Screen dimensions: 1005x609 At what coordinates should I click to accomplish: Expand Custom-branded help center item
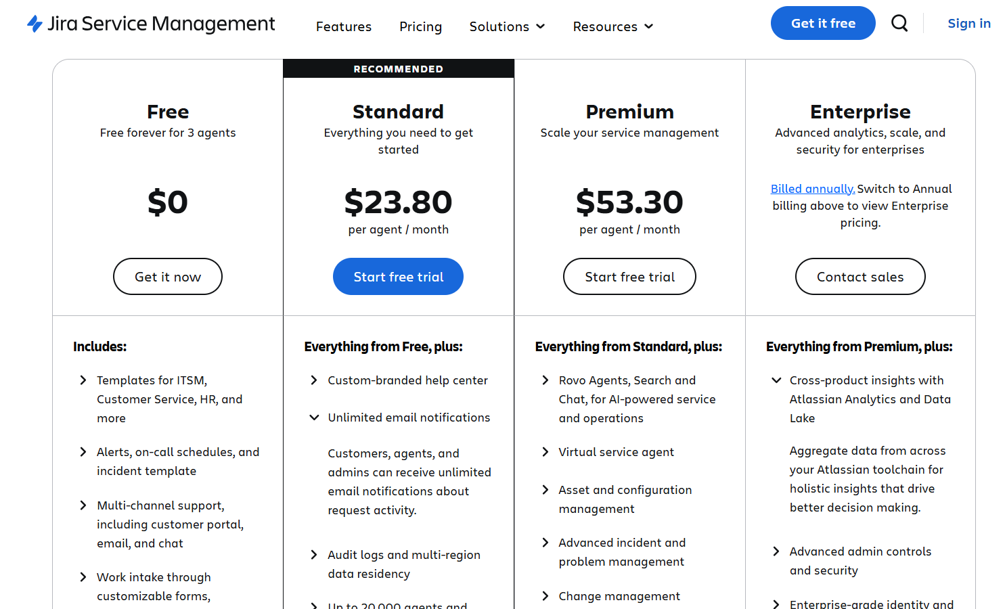(314, 380)
